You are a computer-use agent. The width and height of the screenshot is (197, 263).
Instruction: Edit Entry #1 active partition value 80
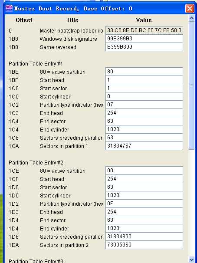144,72
